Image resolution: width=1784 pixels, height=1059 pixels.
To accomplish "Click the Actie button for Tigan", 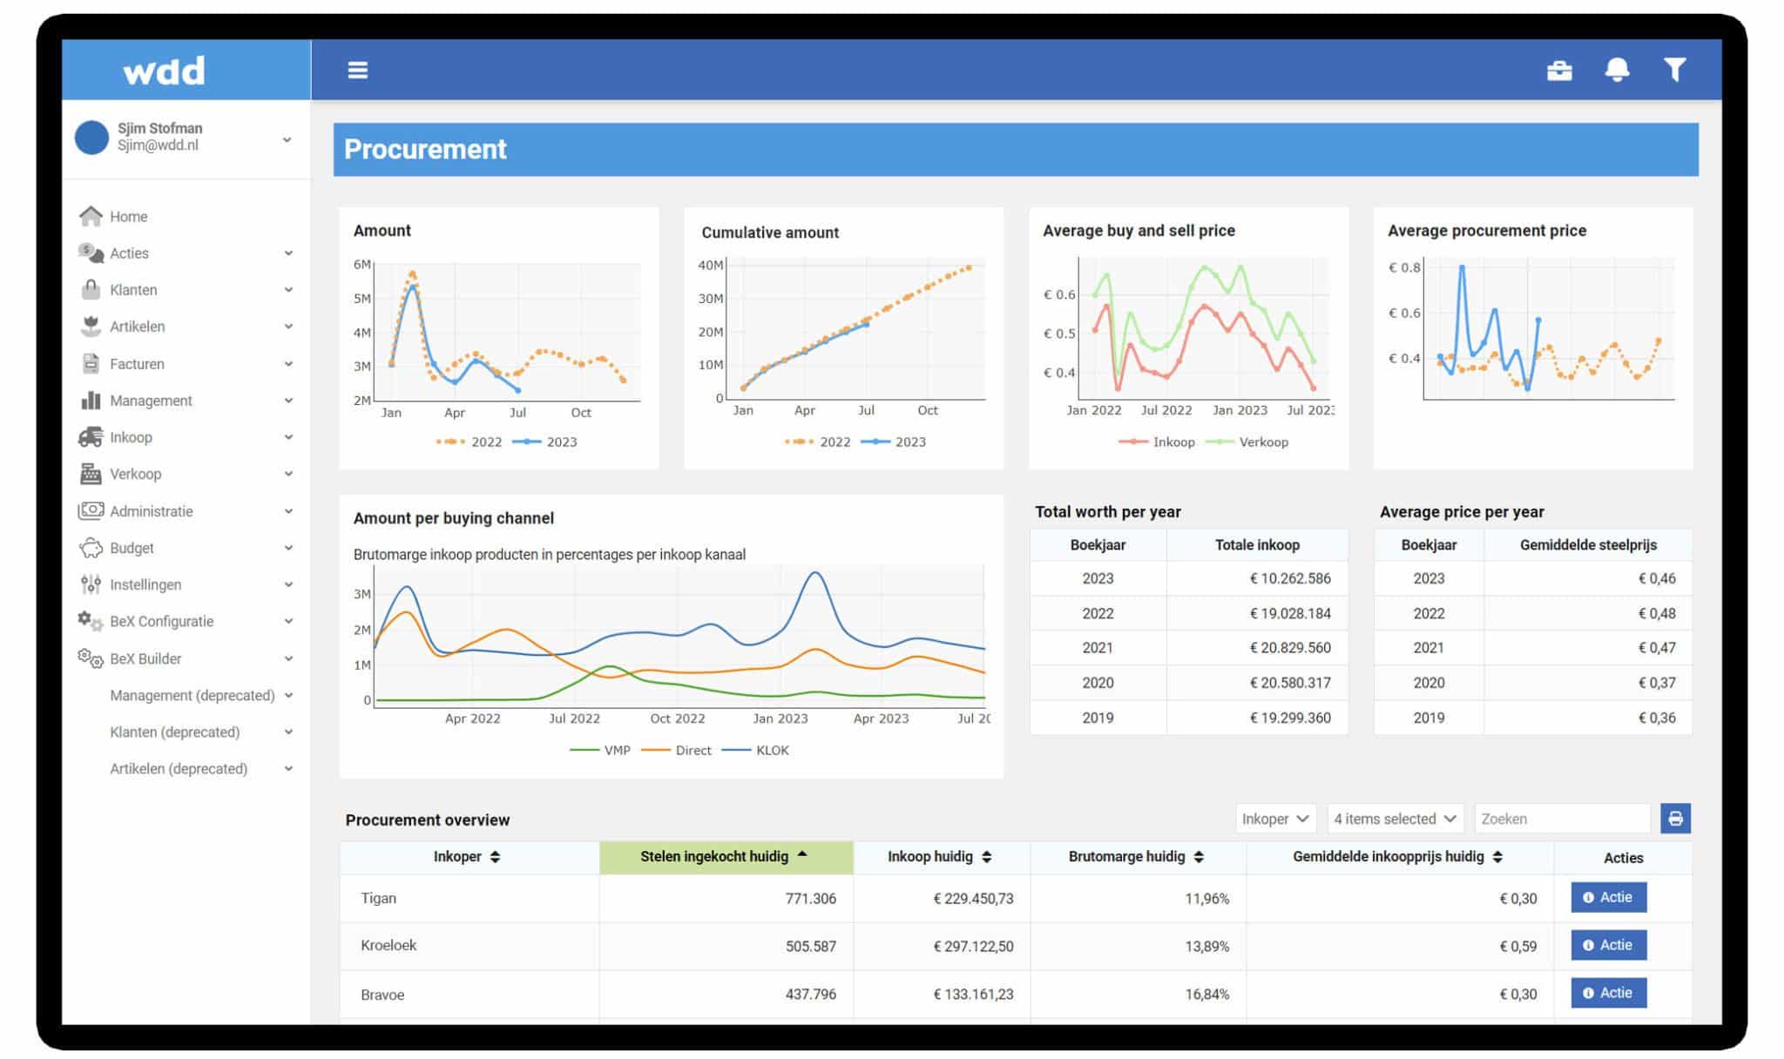I will (x=1607, y=897).
